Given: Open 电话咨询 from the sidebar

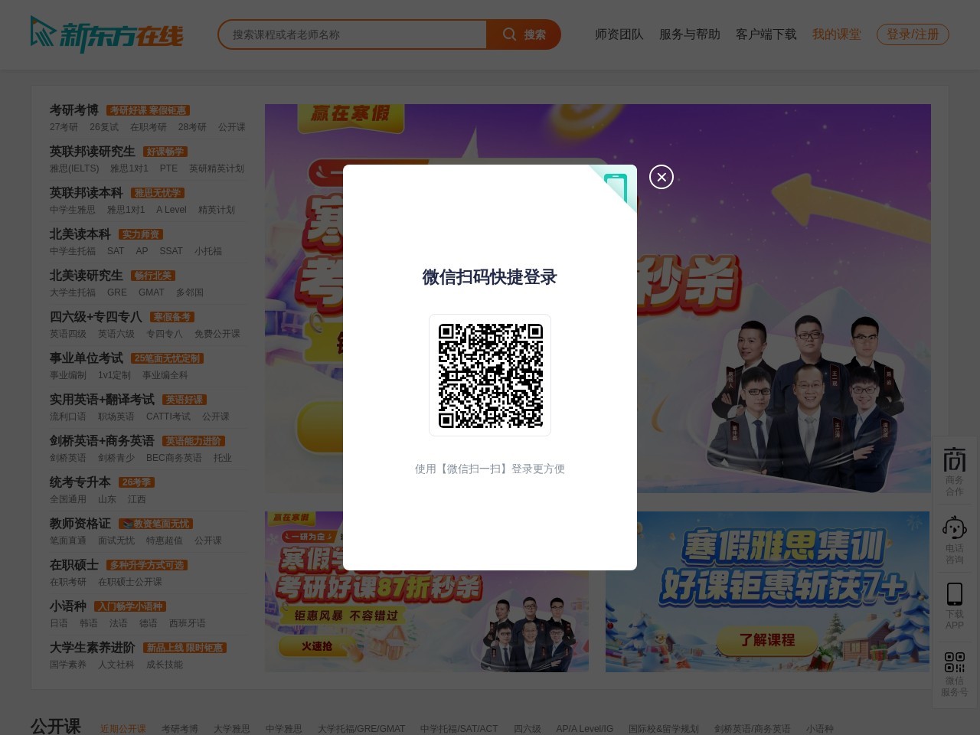Looking at the screenshot, I should tap(954, 540).
